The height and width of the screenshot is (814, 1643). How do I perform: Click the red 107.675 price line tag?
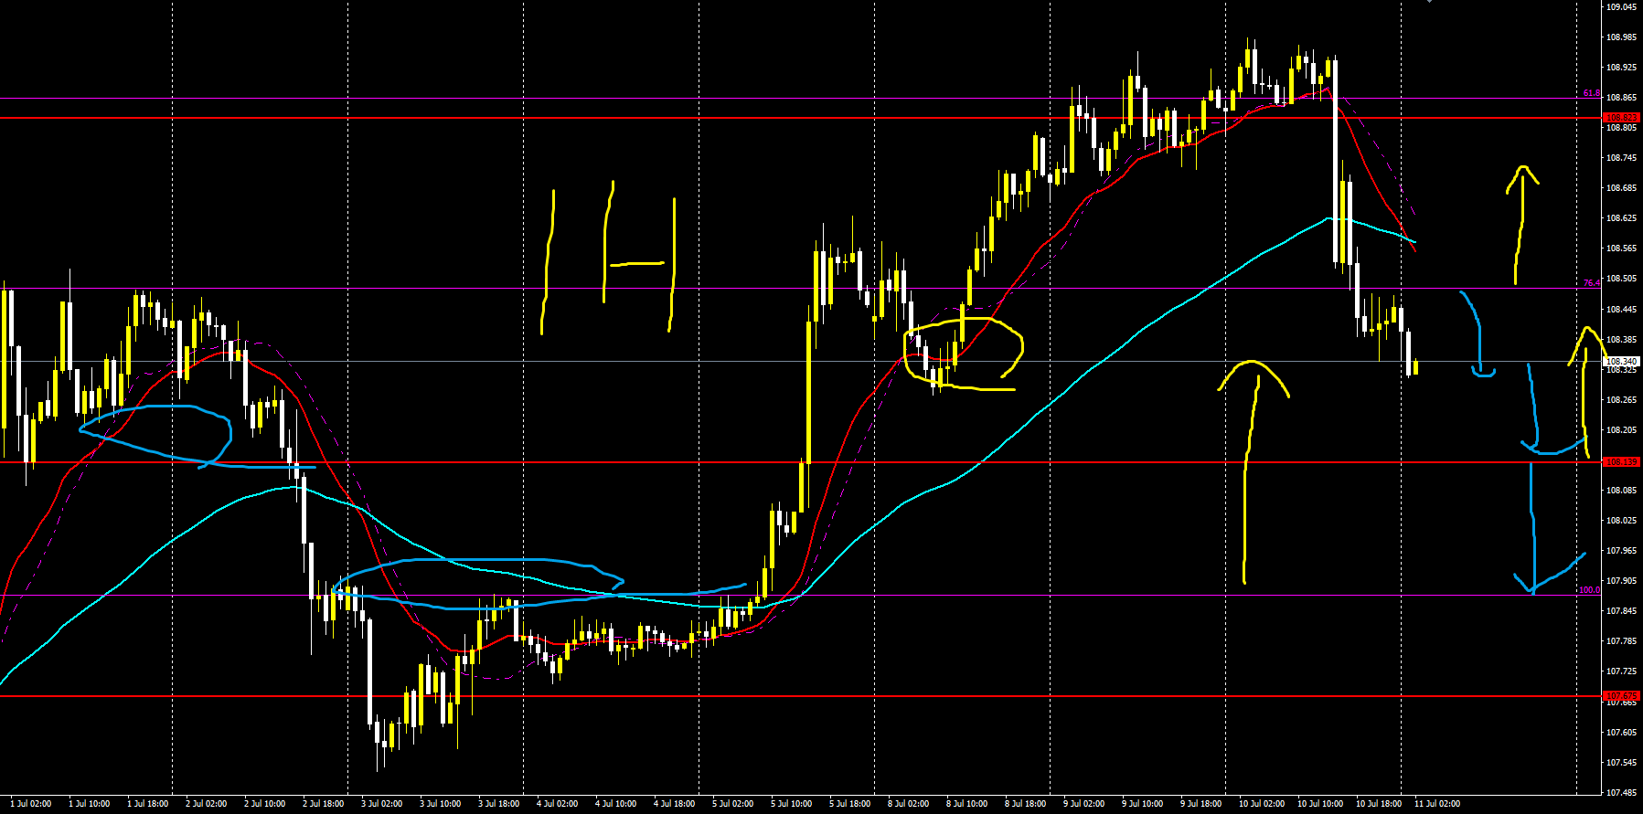tap(1622, 696)
